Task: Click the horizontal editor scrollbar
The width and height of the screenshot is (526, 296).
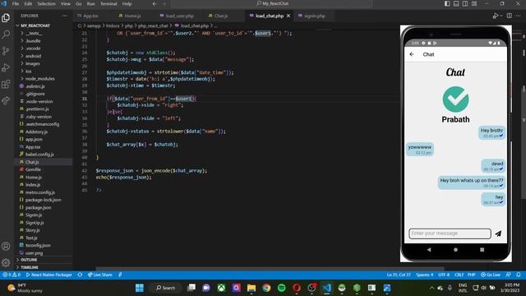Action: tap(270, 269)
